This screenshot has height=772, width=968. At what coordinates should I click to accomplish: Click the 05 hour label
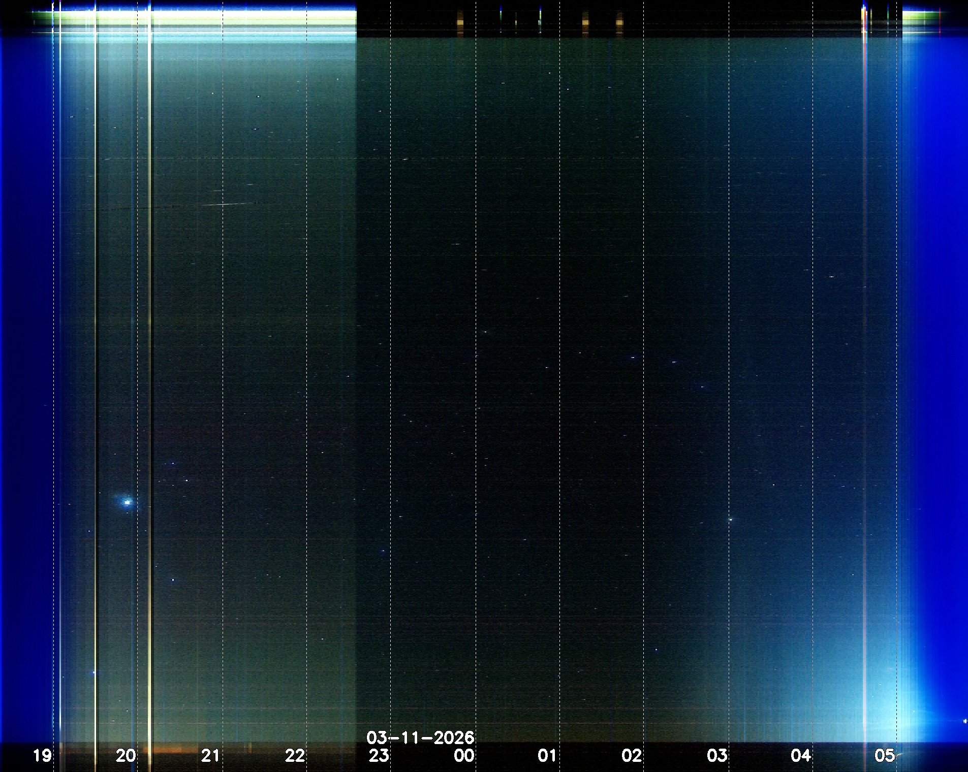884,756
